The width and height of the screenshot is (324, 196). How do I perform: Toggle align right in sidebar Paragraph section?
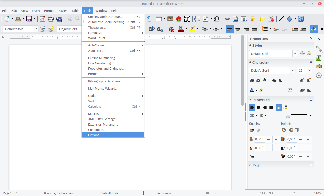(265, 107)
